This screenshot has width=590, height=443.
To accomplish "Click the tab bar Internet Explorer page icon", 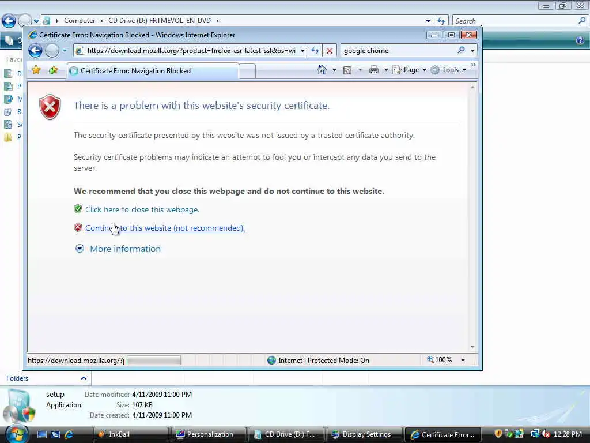I will click(x=74, y=71).
